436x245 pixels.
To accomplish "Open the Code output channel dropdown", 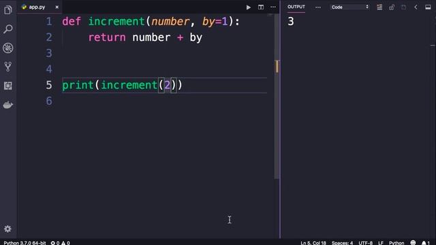I will [349, 7].
